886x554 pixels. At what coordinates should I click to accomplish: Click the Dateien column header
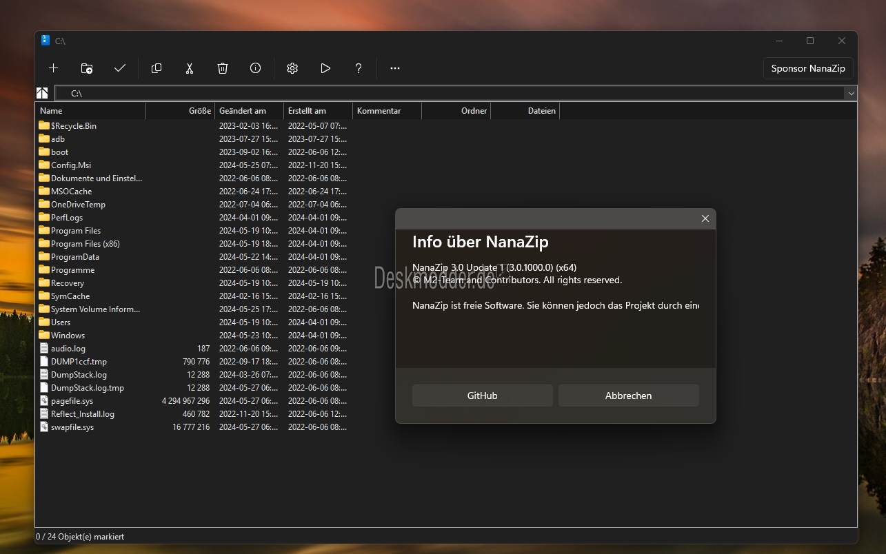pyautogui.click(x=525, y=110)
